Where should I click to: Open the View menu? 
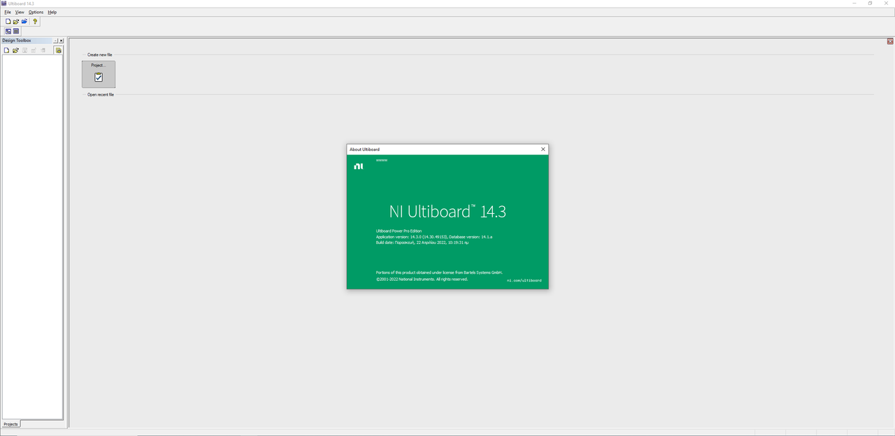(x=20, y=12)
